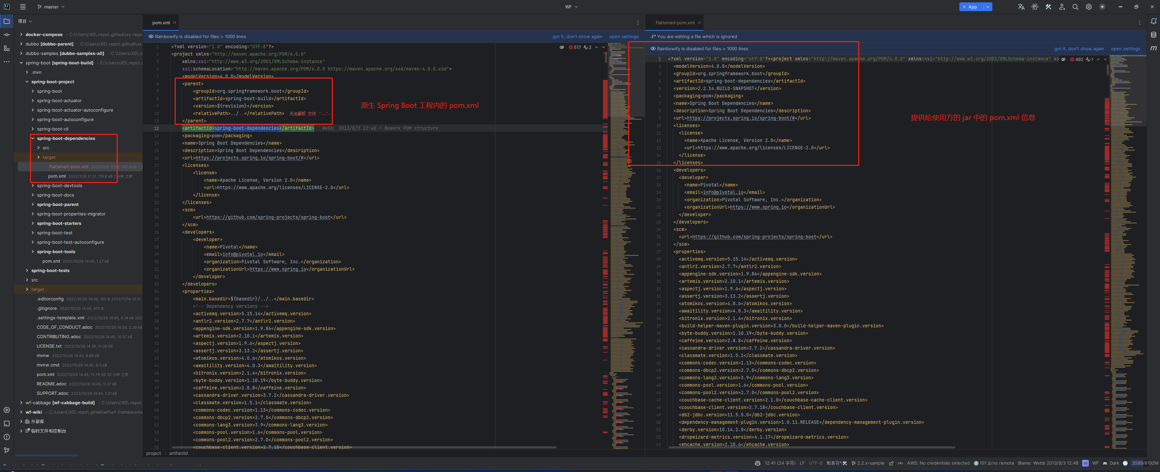This screenshot has height=472, width=1160.
Task: Open the main hamburger menu
Action: pos(23,7)
